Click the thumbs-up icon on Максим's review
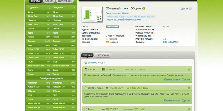Viewport: 223px width, 111px height. point(189,69)
